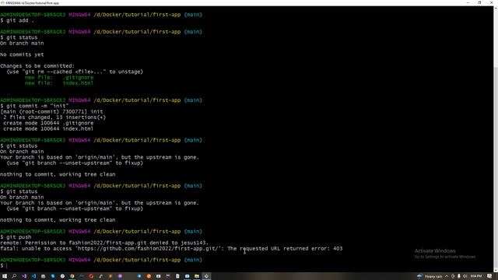
Task: Open File Explorer folder taskbar icon
Action: (x=197, y=276)
